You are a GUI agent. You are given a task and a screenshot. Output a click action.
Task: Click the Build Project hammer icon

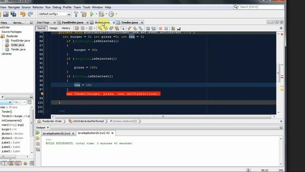click(x=76, y=14)
